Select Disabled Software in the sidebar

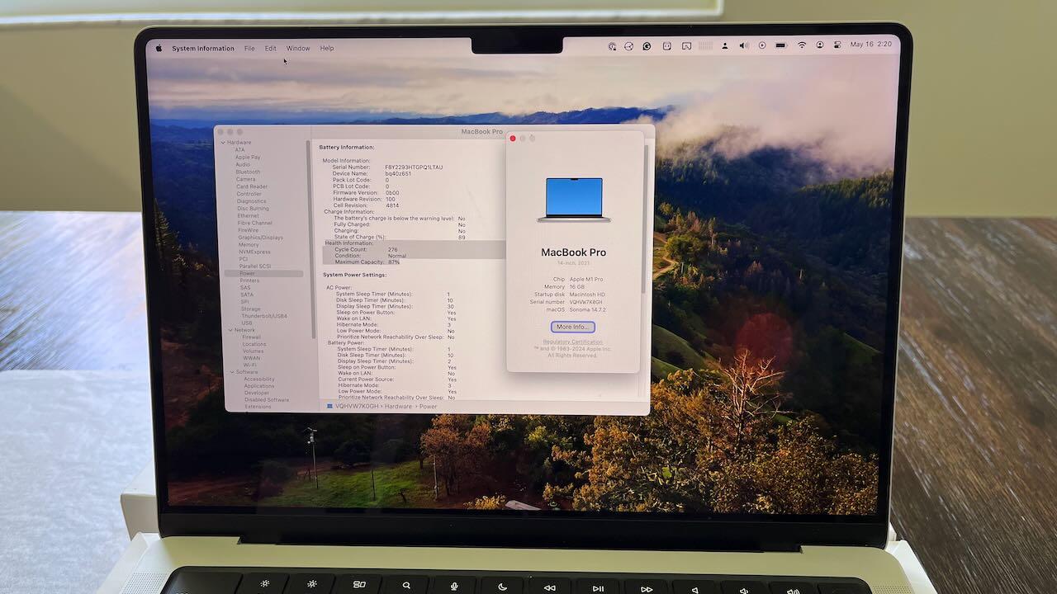[267, 400]
